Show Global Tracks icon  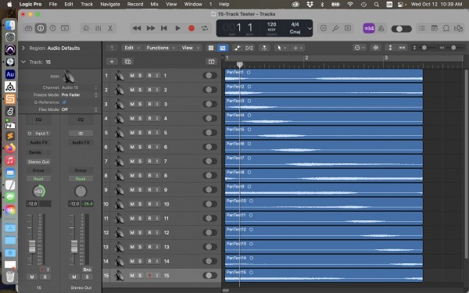[212, 62]
